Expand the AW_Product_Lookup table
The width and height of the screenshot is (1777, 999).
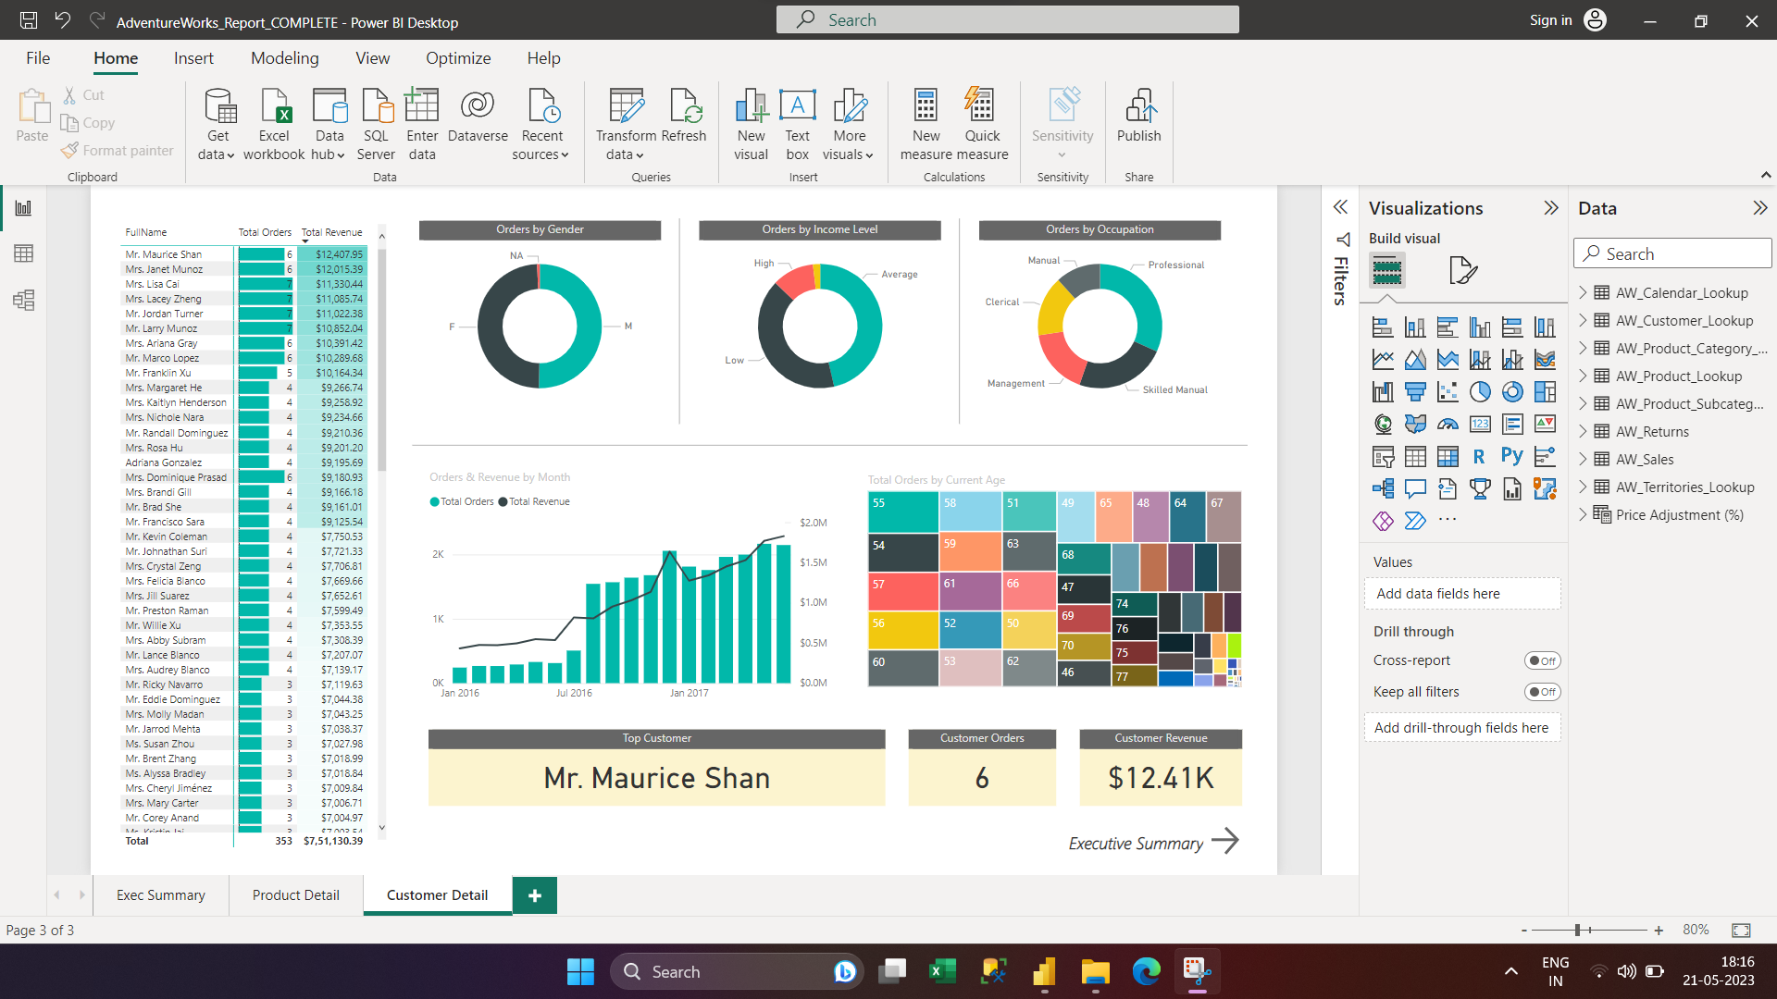point(1583,376)
